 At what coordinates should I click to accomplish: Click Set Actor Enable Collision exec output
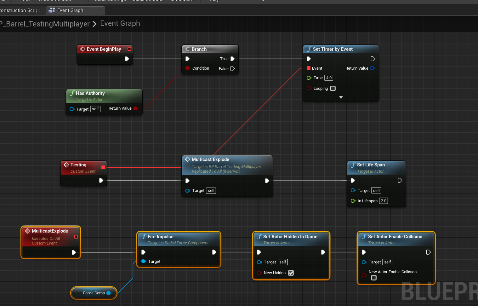point(428,252)
